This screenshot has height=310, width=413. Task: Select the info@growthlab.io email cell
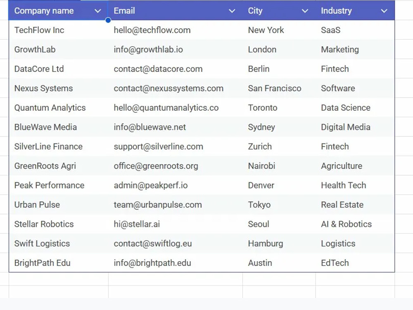click(x=176, y=50)
